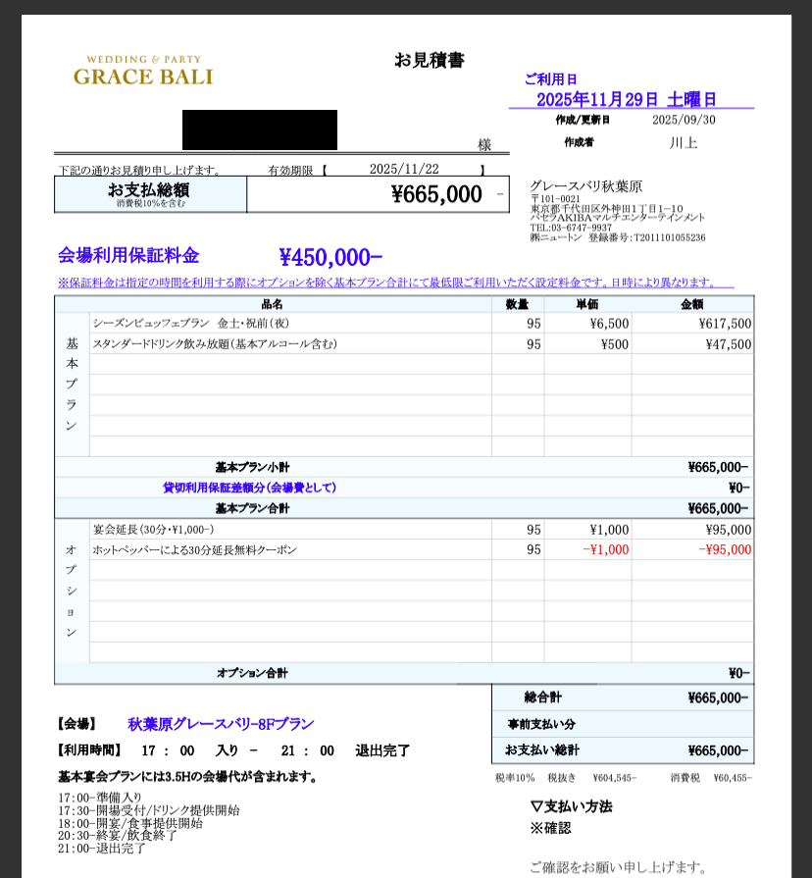Click the guarantee amount ¥450,000

[330, 257]
